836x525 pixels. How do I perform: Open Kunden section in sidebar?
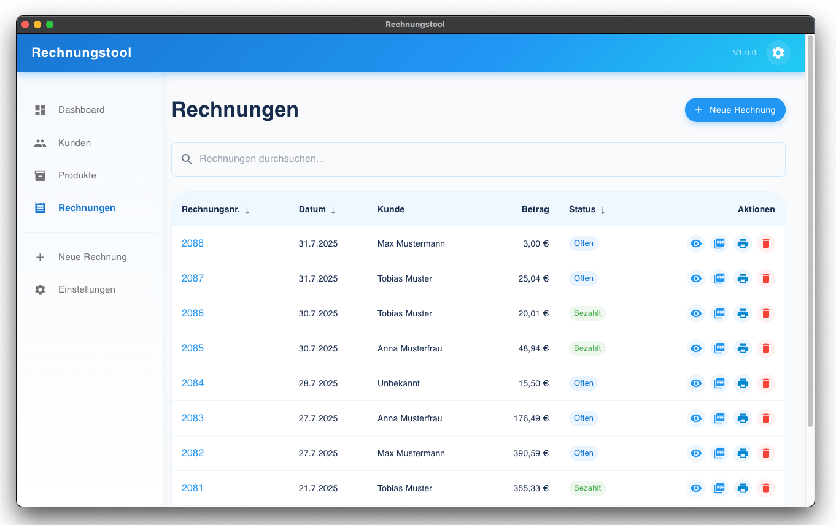click(90, 143)
